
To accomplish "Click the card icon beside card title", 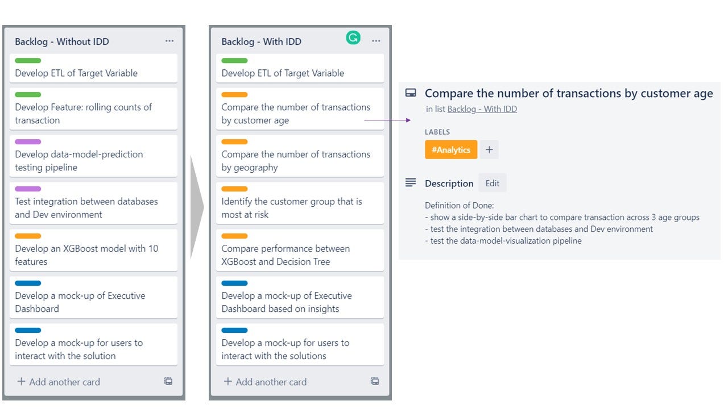I will pyautogui.click(x=411, y=93).
